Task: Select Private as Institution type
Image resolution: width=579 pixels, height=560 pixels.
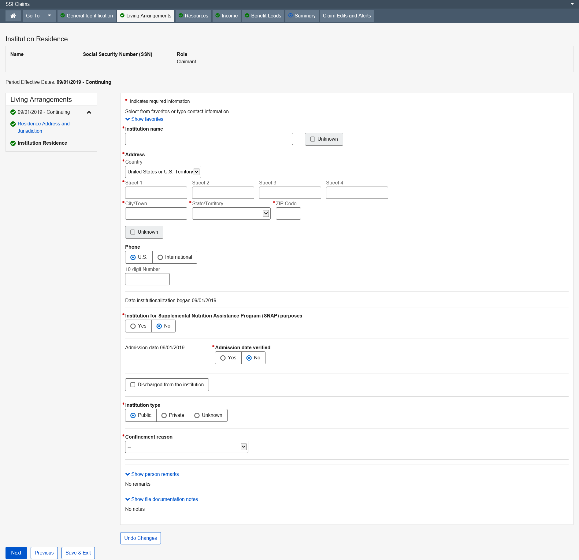Action: tap(164, 415)
